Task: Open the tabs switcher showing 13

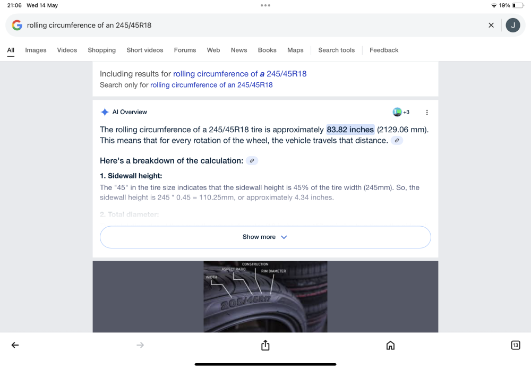Action: coord(516,345)
